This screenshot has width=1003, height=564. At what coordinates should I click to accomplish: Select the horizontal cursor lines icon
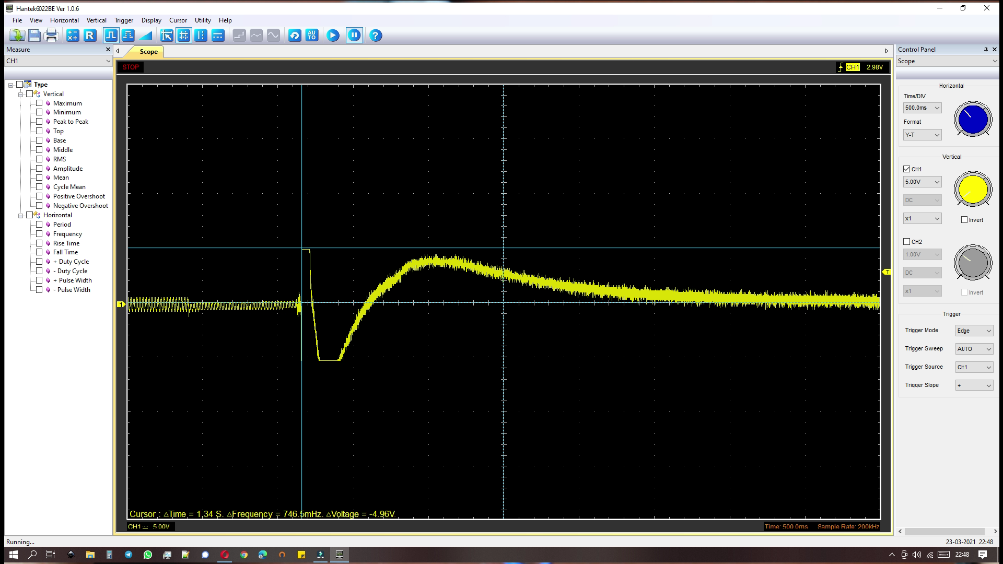[x=218, y=36]
